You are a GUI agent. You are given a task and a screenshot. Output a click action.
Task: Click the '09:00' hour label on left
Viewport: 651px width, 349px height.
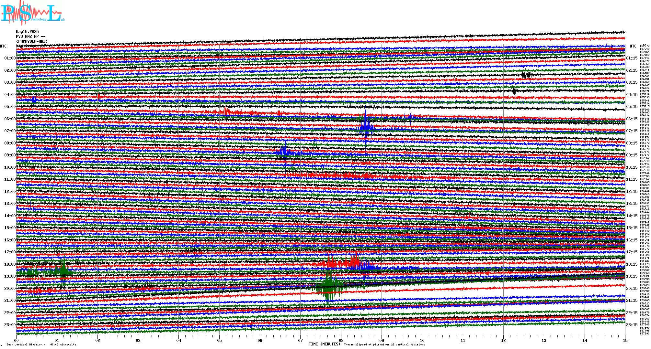pyautogui.click(x=10, y=155)
